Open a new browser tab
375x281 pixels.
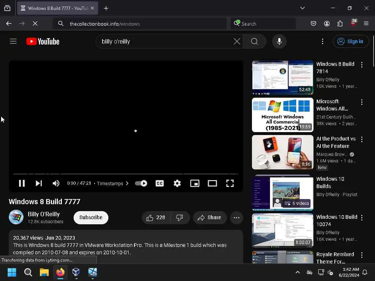106,8
